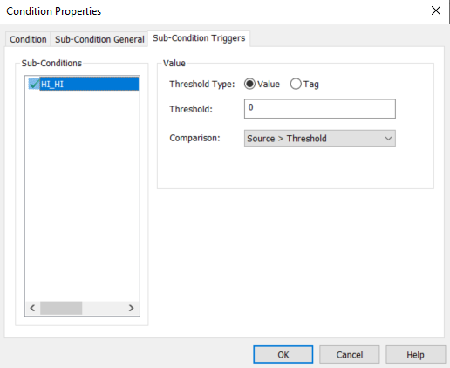Click the Cancel button
This screenshot has height=368, width=450.
click(x=350, y=355)
